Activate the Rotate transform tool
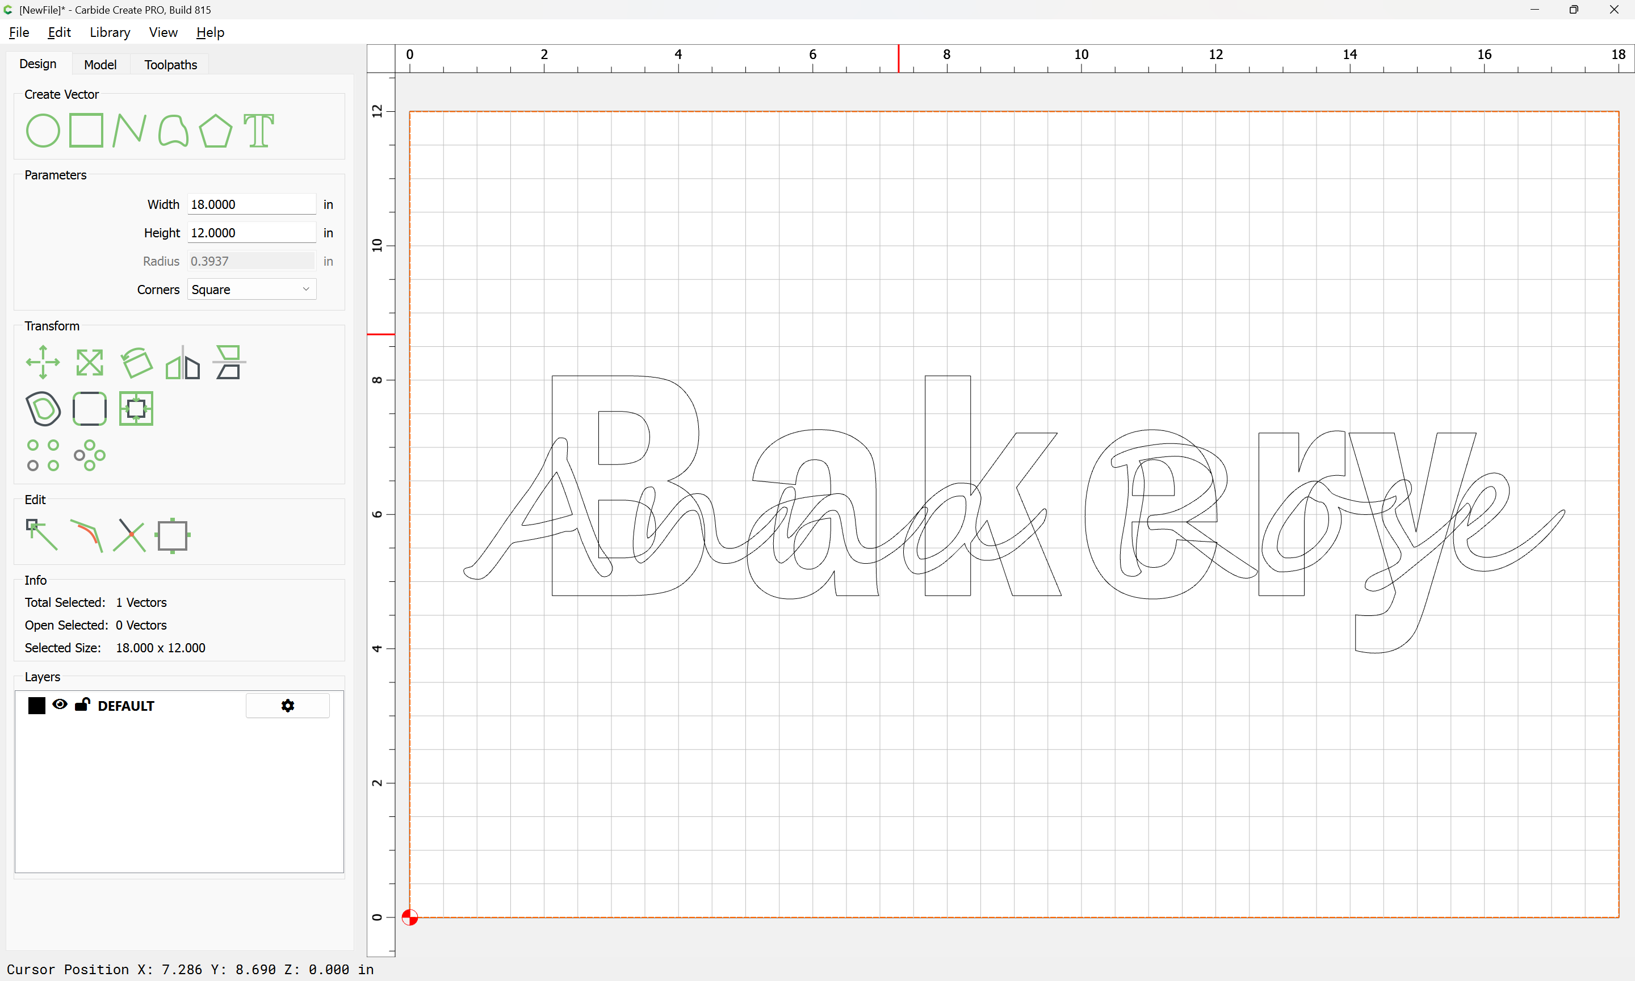Image resolution: width=1635 pixels, height=981 pixels. coord(136,362)
